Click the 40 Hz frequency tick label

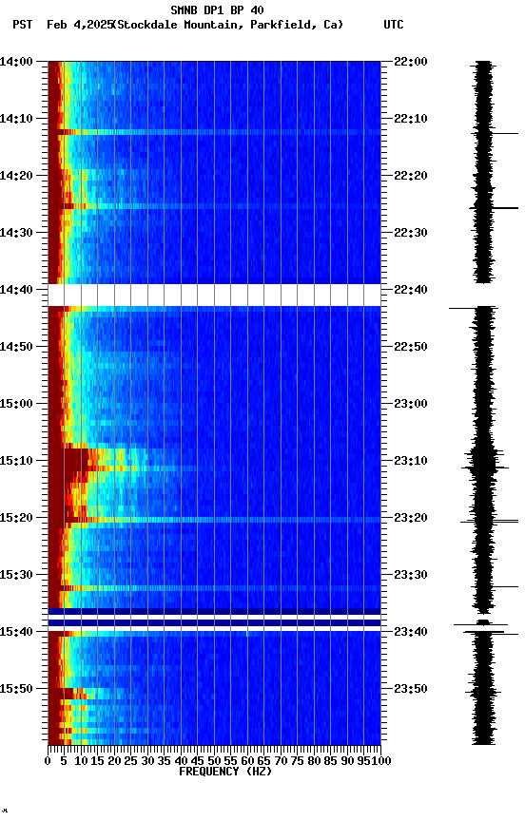coord(181,761)
